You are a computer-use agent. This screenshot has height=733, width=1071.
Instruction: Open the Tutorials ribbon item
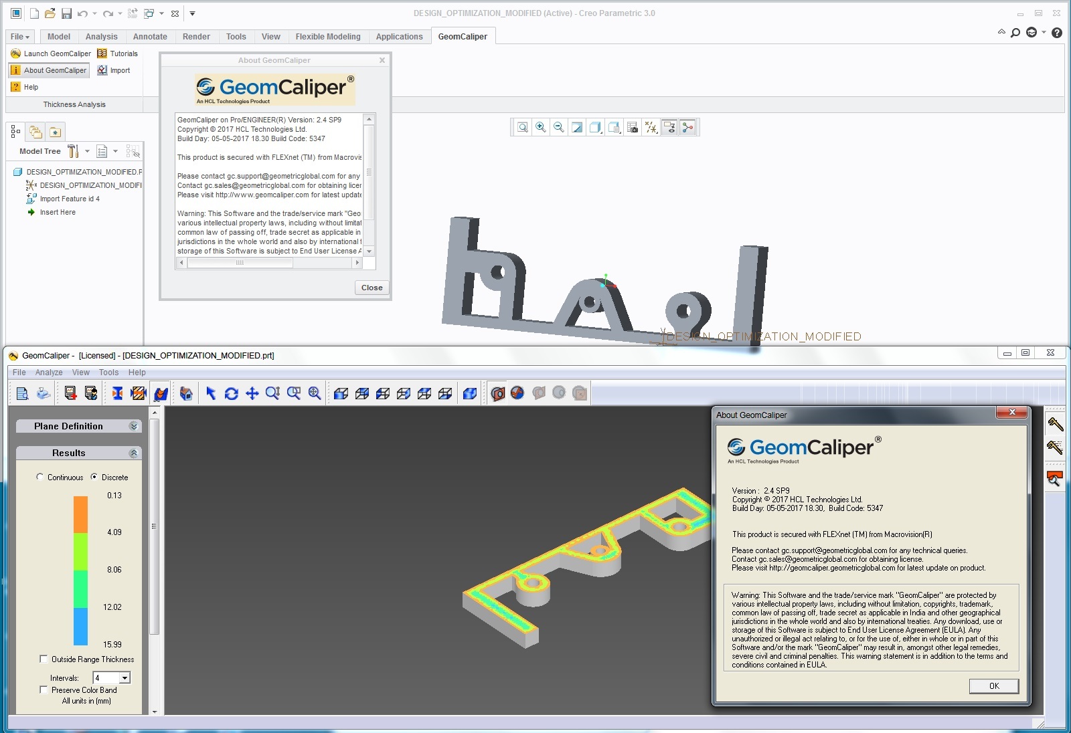point(117,54)
